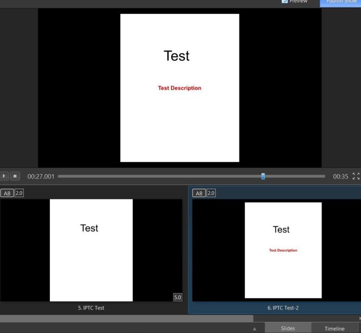The image size is (361, 333).
Task: Expand the slide list with the up triangle
Action: (x=255, y=329)
